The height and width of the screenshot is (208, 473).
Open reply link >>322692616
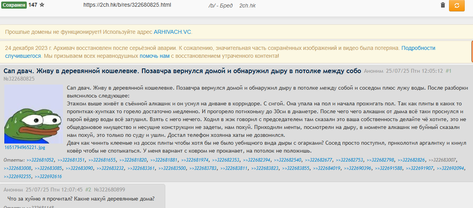tap(48, 177)
